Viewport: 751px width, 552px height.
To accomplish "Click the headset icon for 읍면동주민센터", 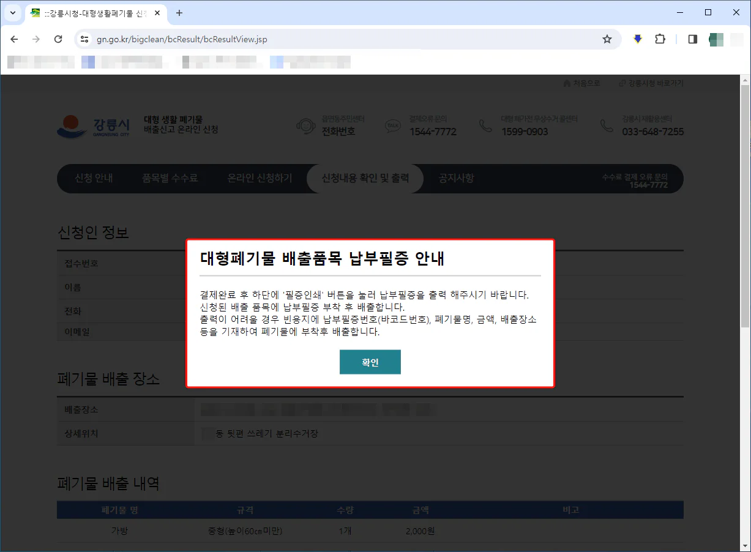I will point(305,125).
